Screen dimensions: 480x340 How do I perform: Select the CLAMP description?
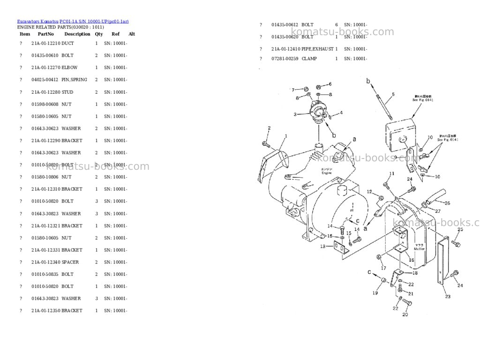pos(309,59)
